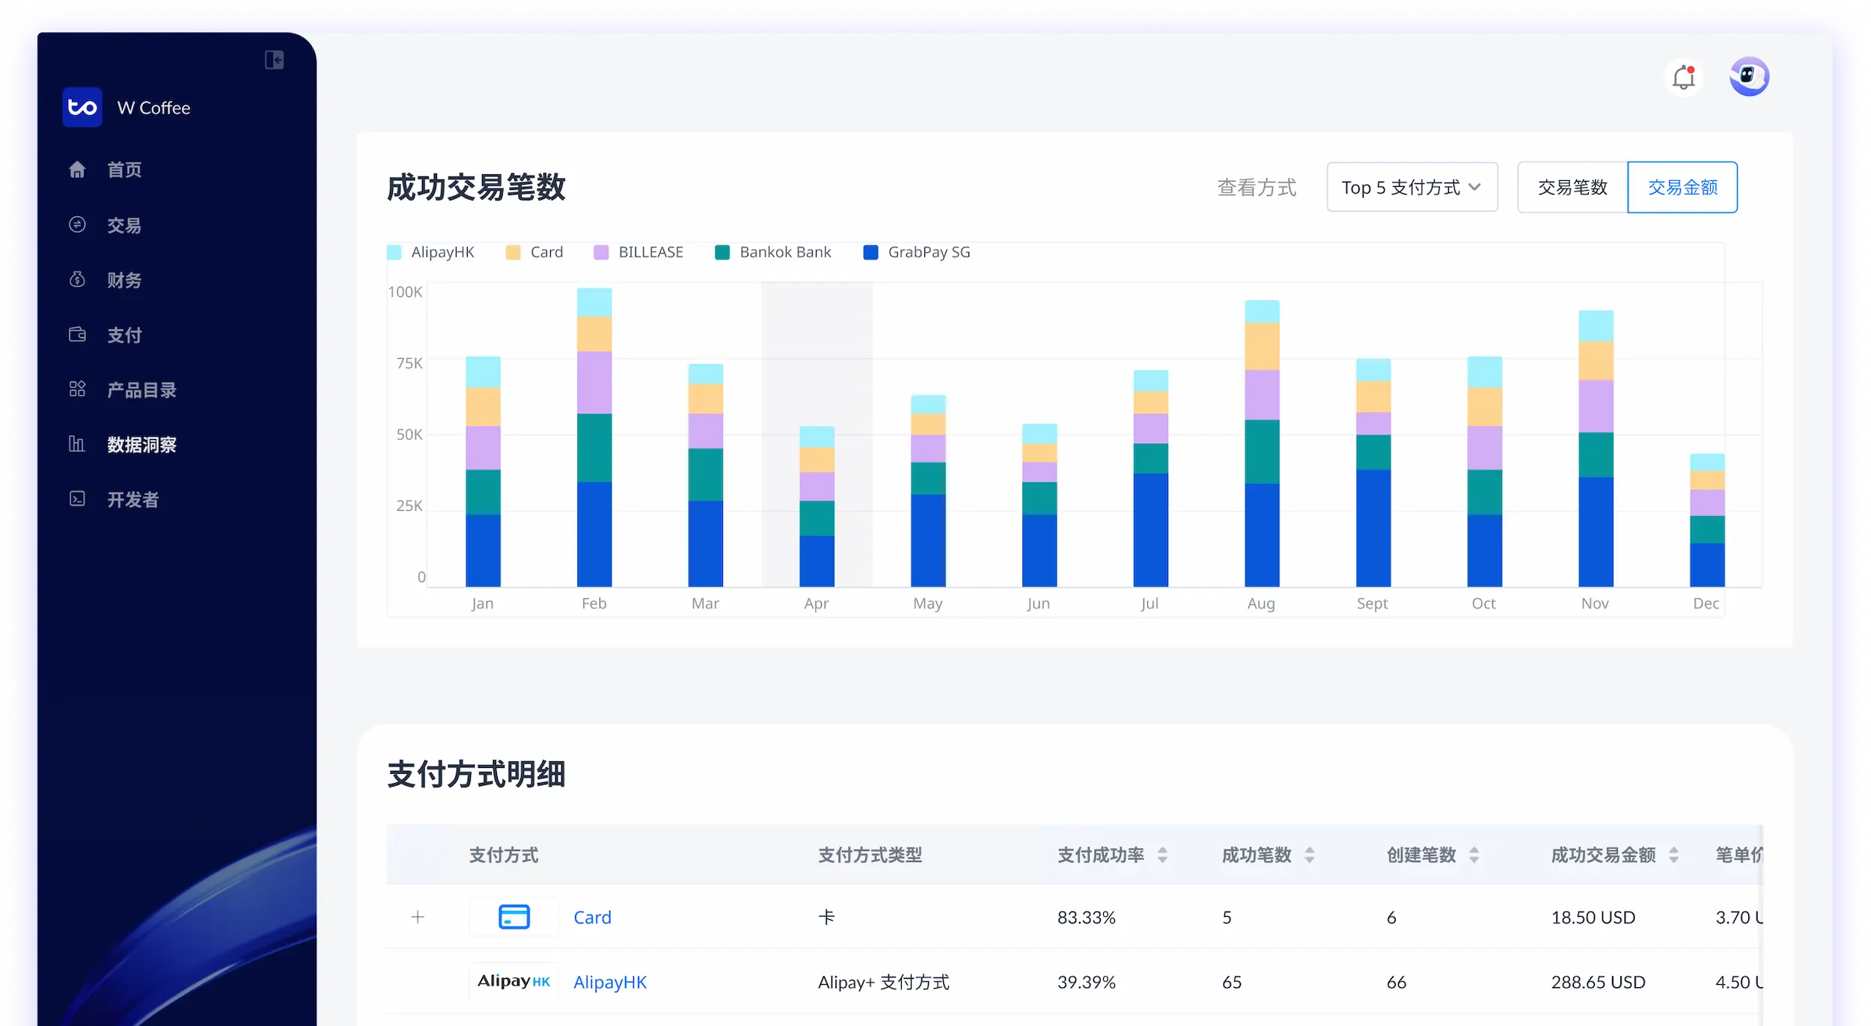Click the 100K axis label
The width and height of the screenshot is (1871, 1026).
click(405, 292)
